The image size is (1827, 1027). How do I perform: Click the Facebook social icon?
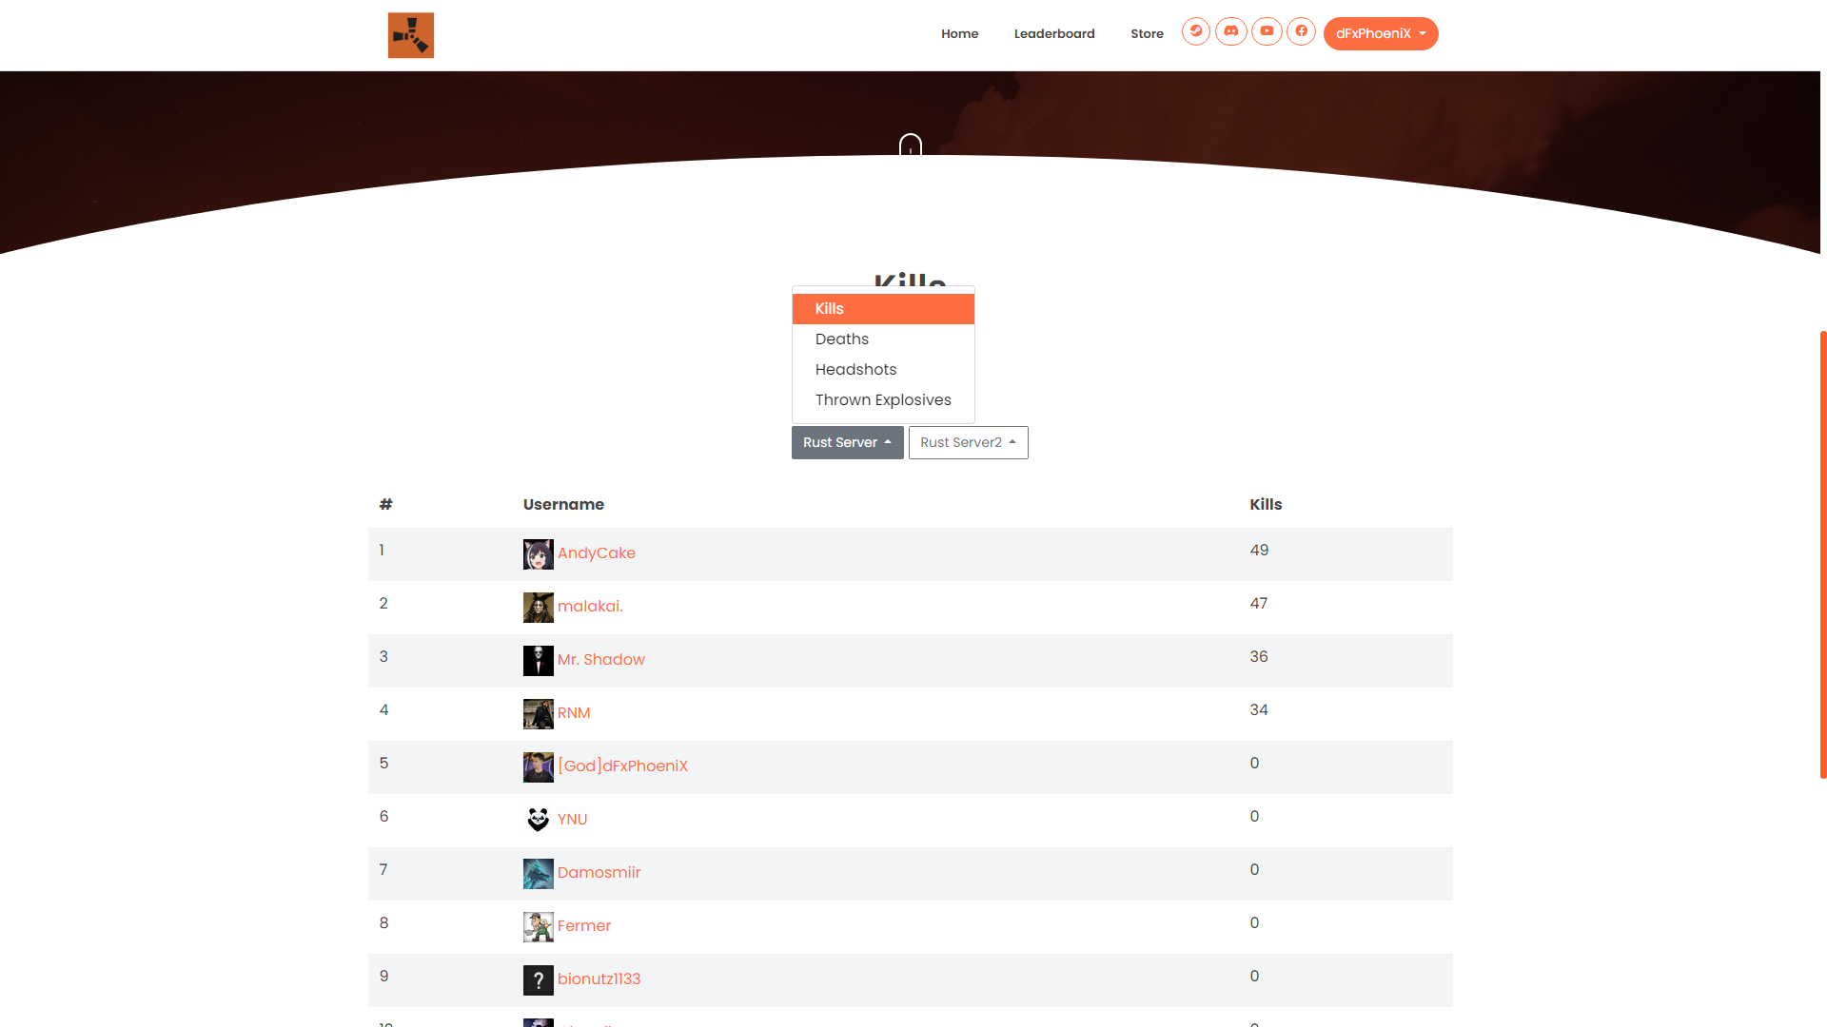click(x=1301, y=31)
